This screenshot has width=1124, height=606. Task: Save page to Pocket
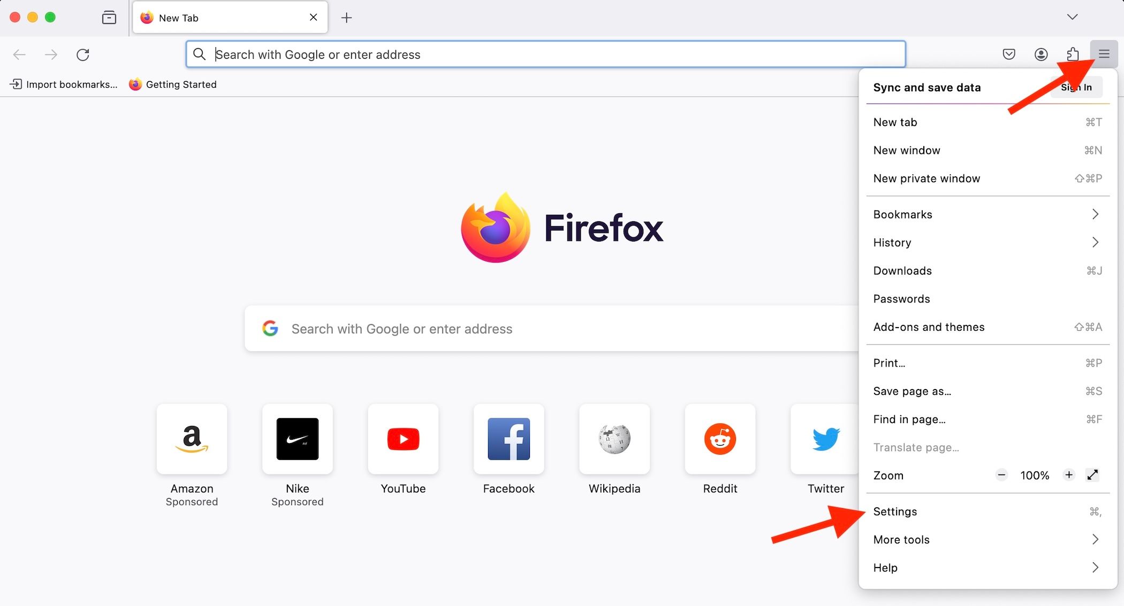(1009, 54)
